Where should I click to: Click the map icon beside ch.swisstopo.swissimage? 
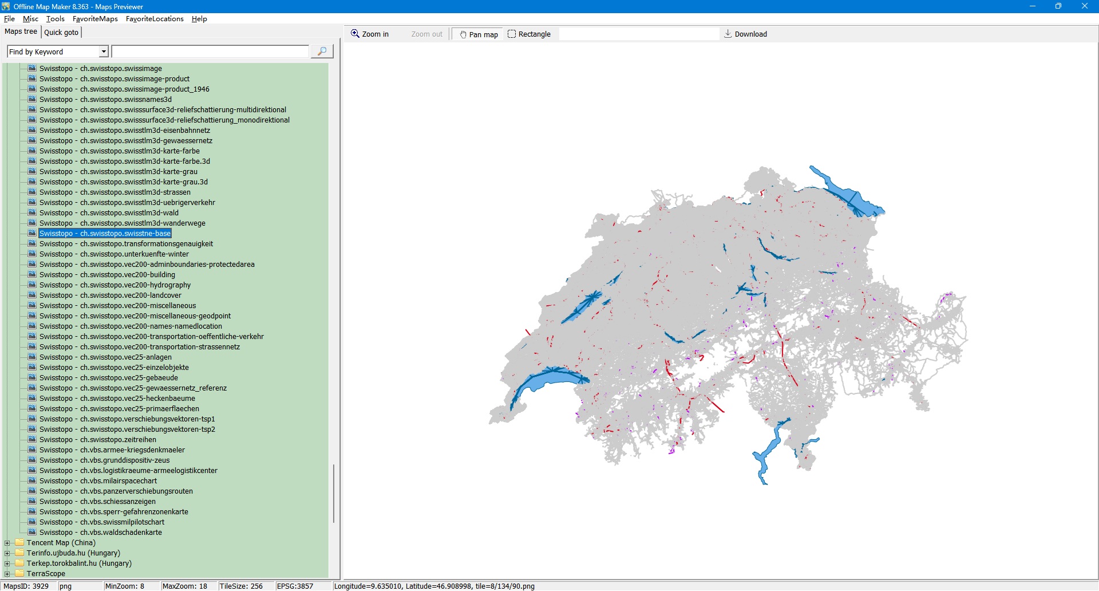tap(33, 68)
